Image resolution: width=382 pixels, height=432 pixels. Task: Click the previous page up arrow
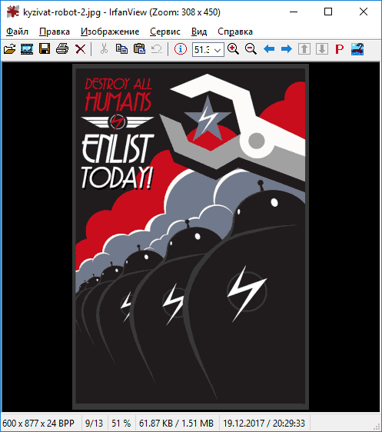(304, 49)
